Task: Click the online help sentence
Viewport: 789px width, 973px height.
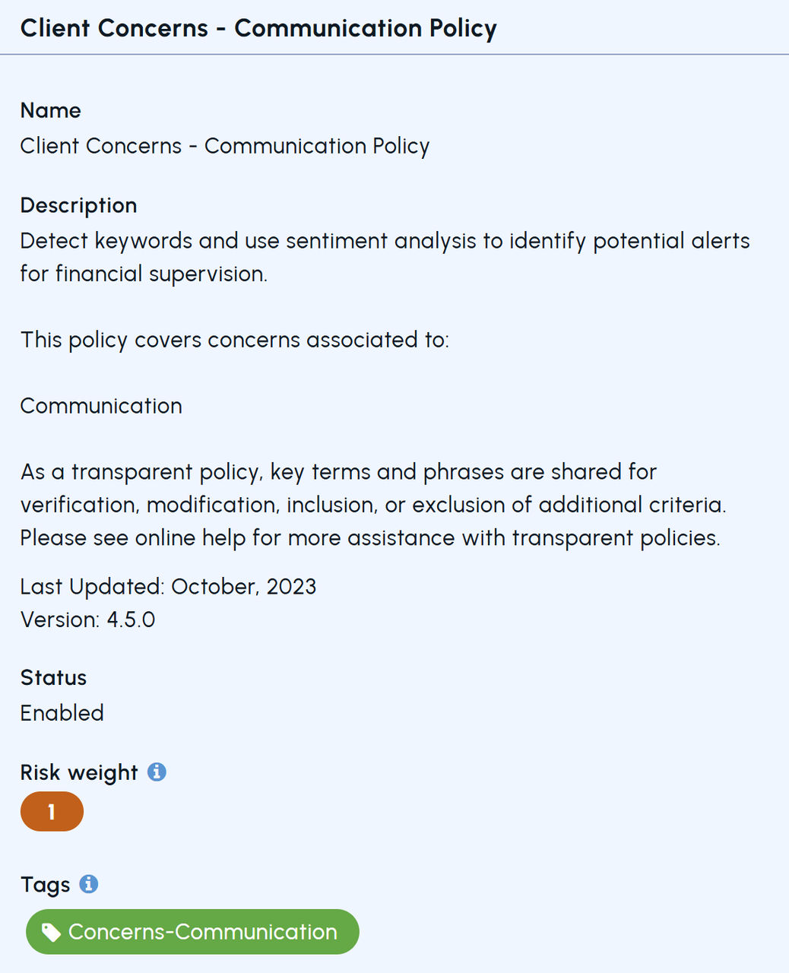Action: coord(370,538)
